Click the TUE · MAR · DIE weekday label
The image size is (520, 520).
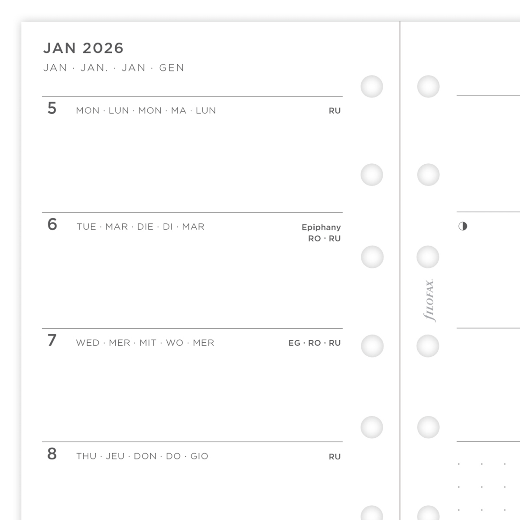(140, 227)
